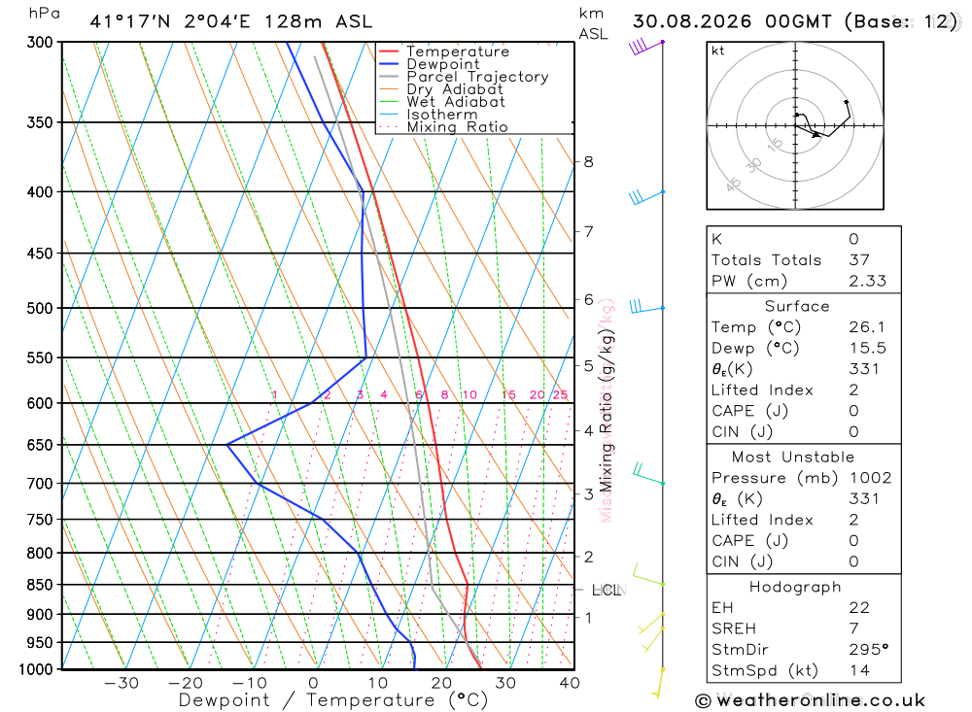The height and width of the screenshot is (712, 972).
Task: Click the StmDir value 295°
Action: pyautogui.click(x=869, y=650)
